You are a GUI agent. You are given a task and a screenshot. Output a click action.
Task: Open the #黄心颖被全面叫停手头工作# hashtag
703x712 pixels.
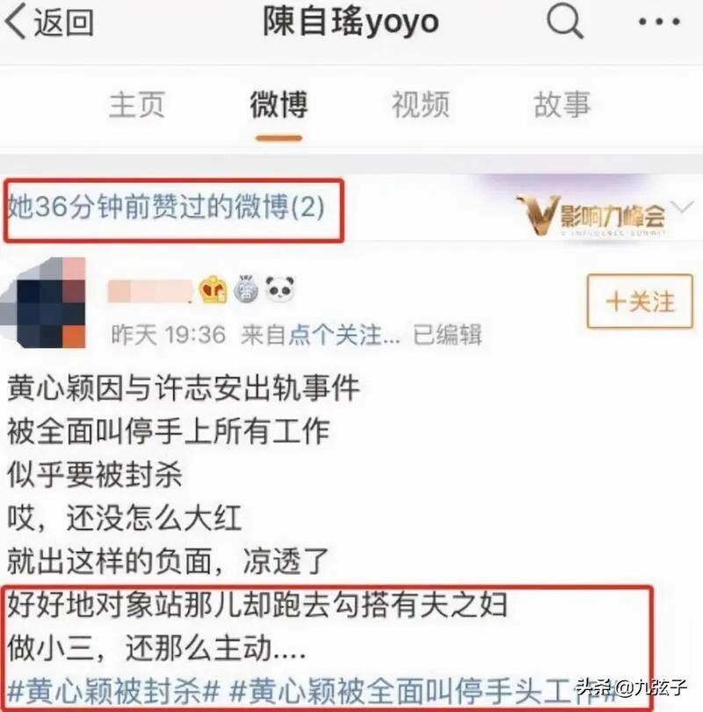tap(422, 691)
